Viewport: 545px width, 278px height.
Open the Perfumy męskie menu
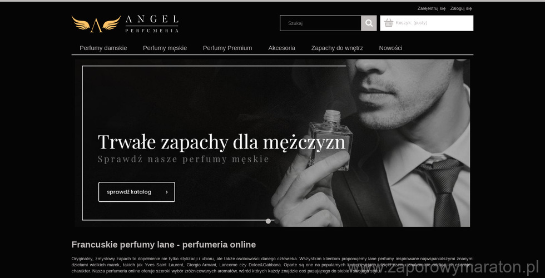tap(165, 48)
